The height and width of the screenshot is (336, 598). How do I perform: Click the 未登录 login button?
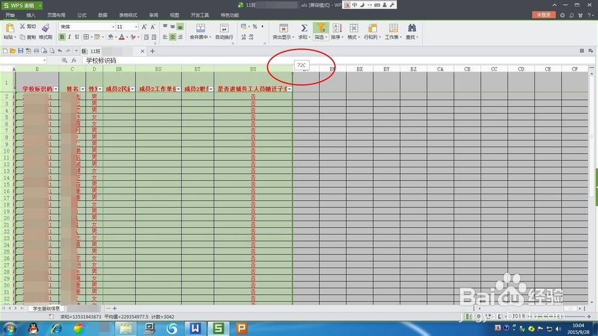(x=544, y=15)
